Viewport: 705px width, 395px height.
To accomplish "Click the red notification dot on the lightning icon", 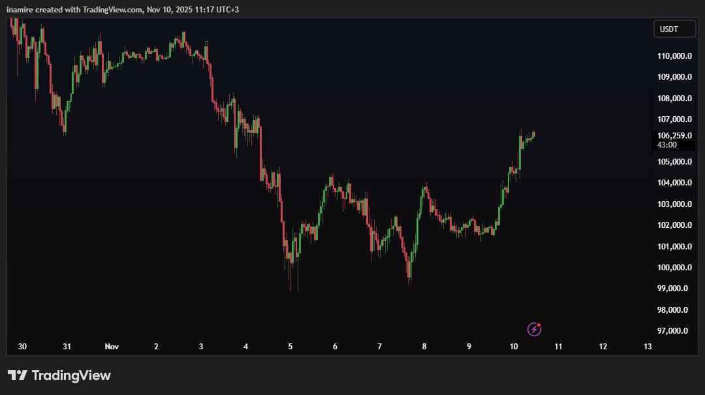I will 540,324.
